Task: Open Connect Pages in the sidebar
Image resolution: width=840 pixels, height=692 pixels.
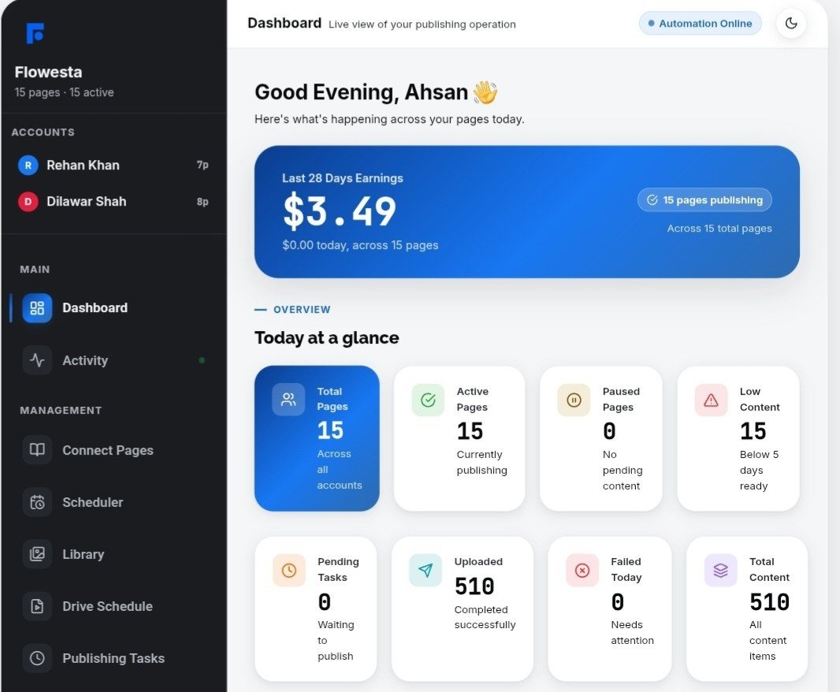Action: 113,450
